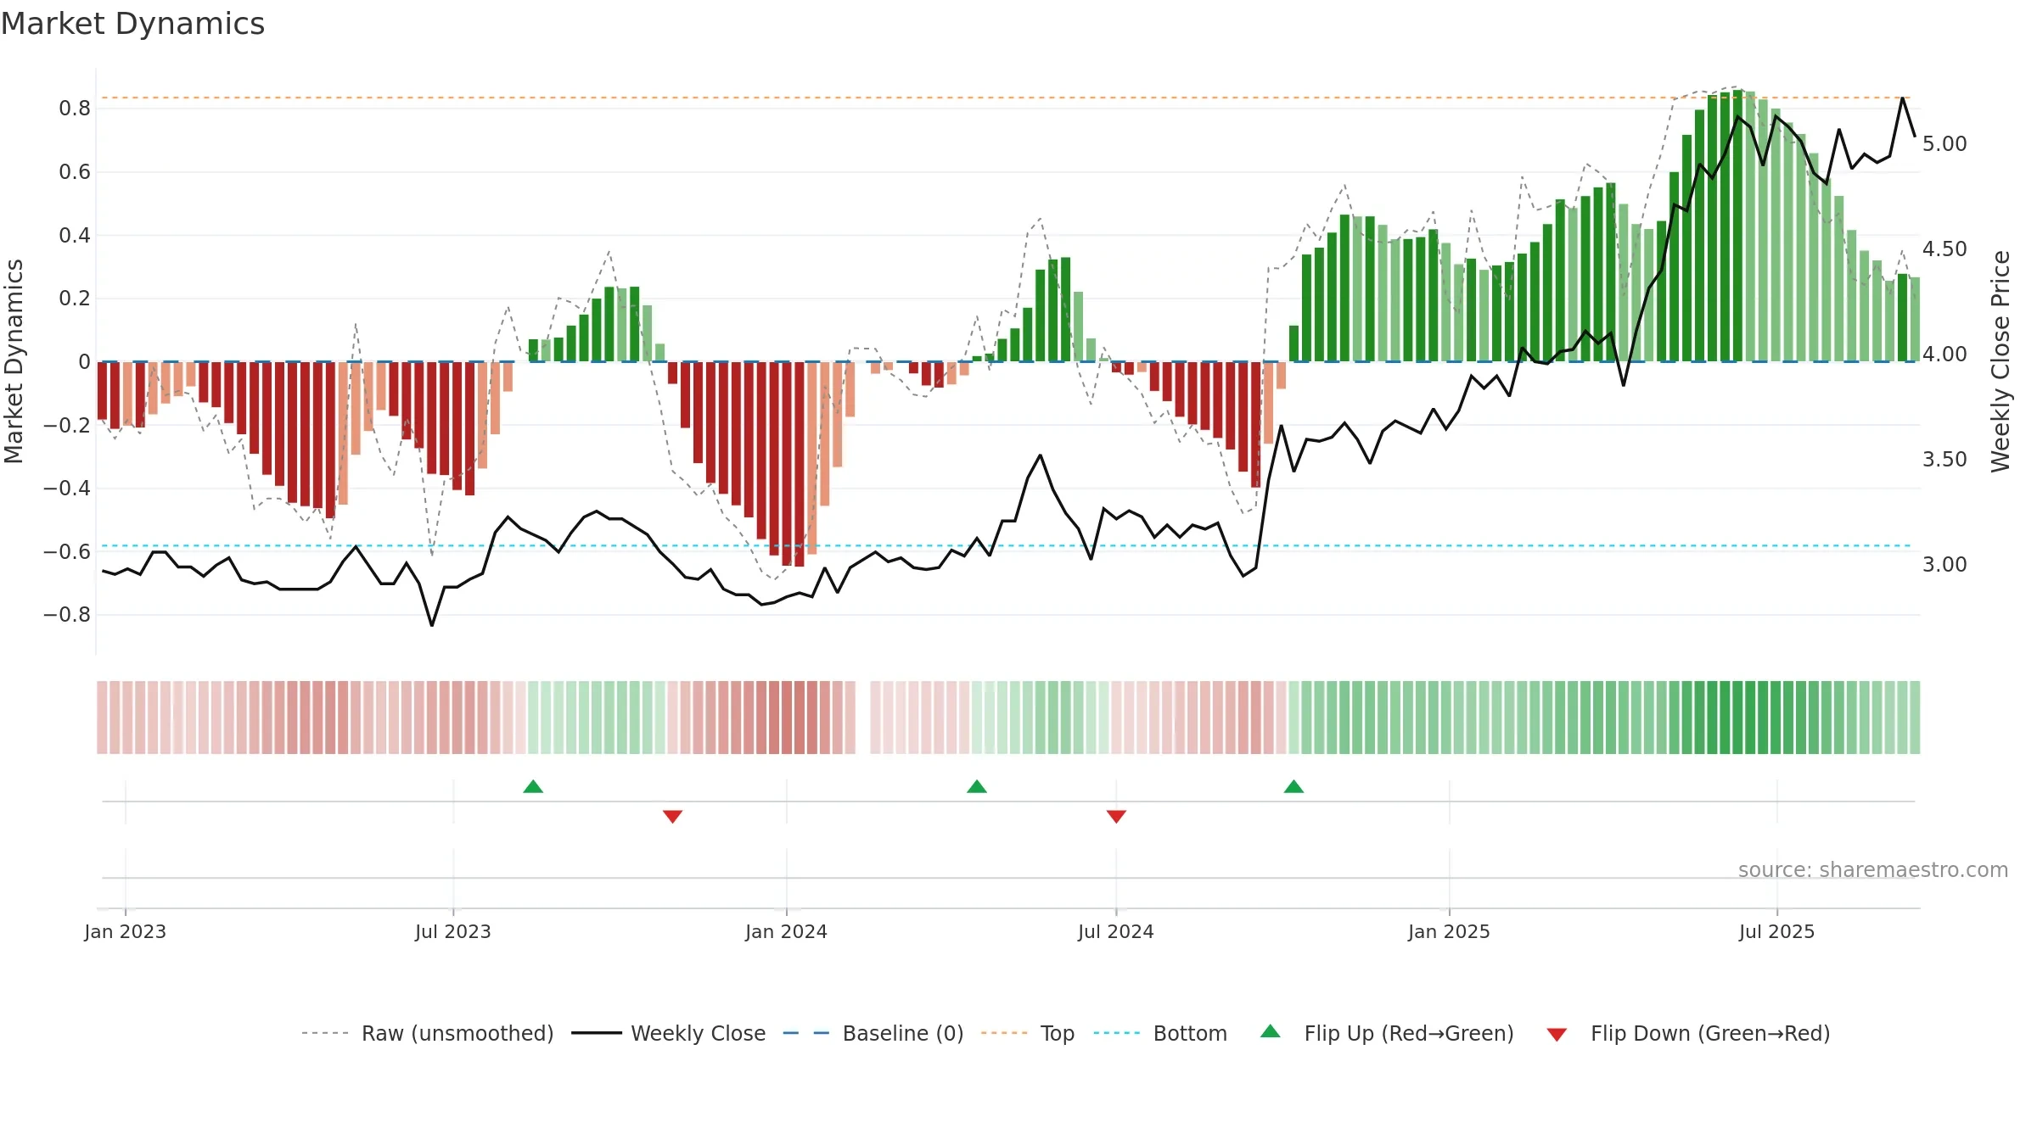Select the red flip-down marker near Jul 2024
The width and height of the screenshot is (2037, 1145).
click(x=1116, y=816)
